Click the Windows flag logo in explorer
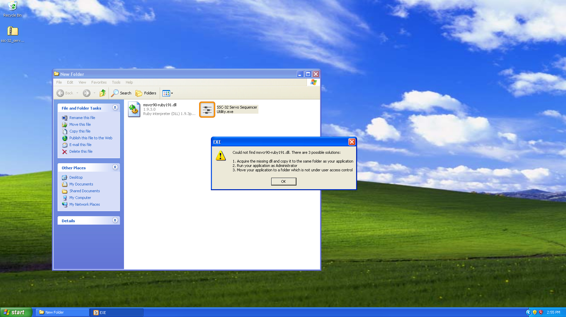 pos(314,82)
